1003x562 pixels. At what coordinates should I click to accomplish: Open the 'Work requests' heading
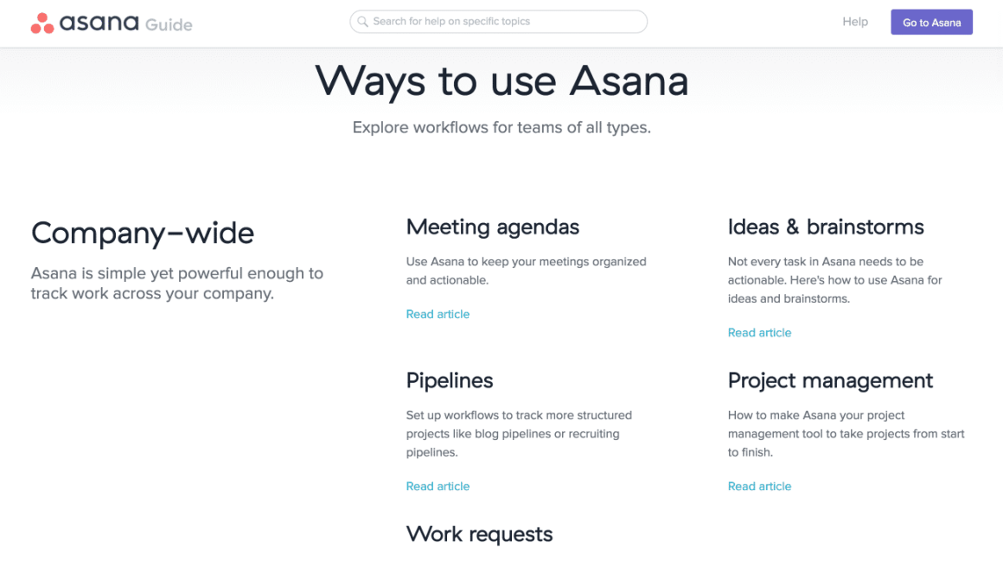click(x=479, y=533)
